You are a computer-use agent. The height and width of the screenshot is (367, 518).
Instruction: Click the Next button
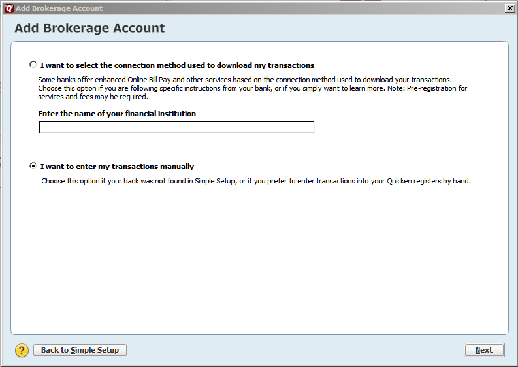484,350
